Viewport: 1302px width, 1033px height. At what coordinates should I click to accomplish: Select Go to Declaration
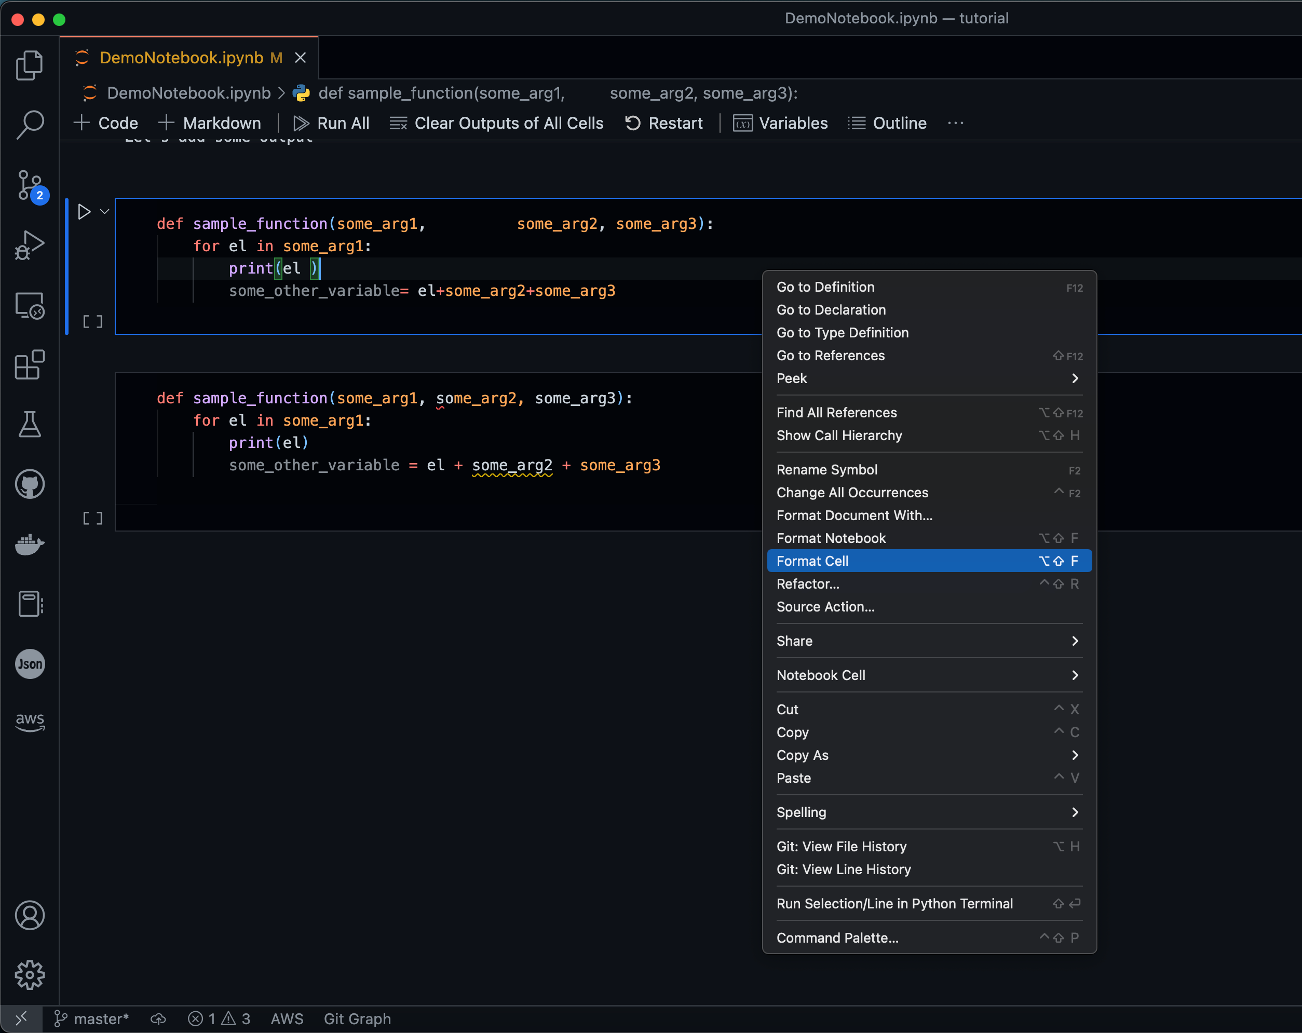pyautogui.click(x=929, y=310)
